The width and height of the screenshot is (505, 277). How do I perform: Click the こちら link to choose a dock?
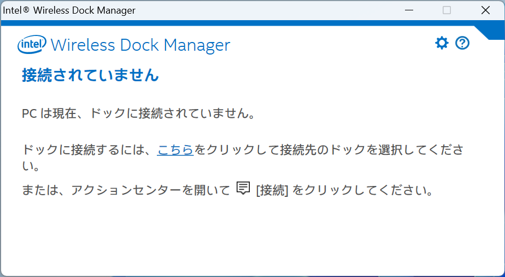(x=175, y=150)
